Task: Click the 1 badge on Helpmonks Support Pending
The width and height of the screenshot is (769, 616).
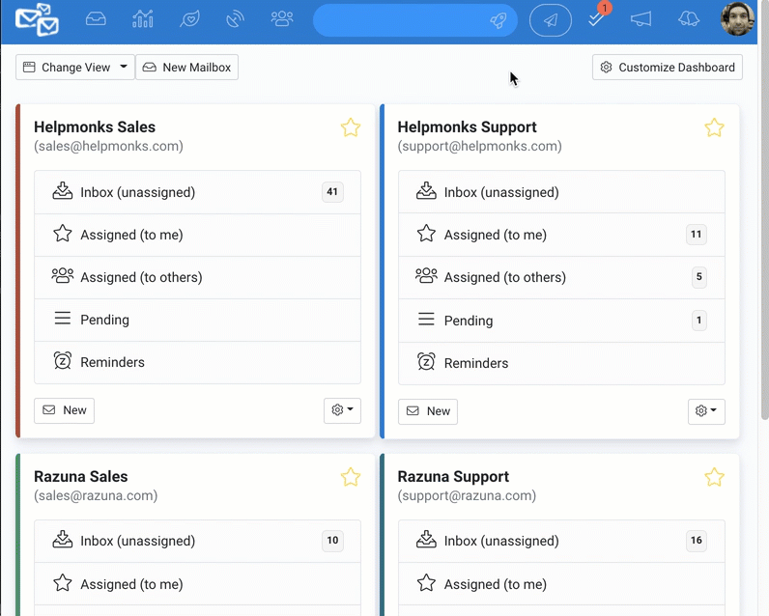Action: click(698, 320)
